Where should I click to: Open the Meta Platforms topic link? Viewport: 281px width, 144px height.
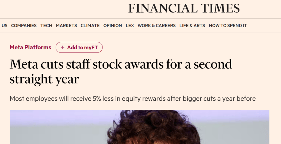tap(30, 47)
